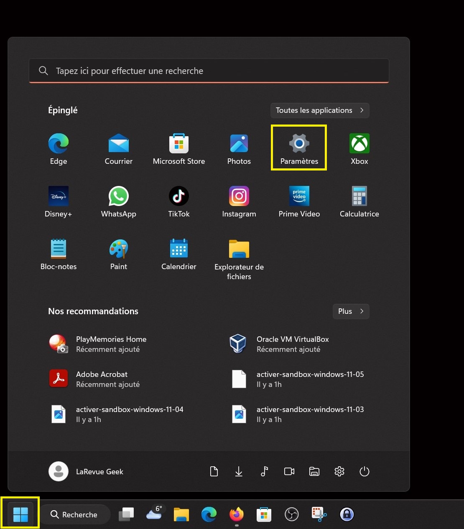Open recent file activer-sandbox-windows-11-04

pos(130,414)
